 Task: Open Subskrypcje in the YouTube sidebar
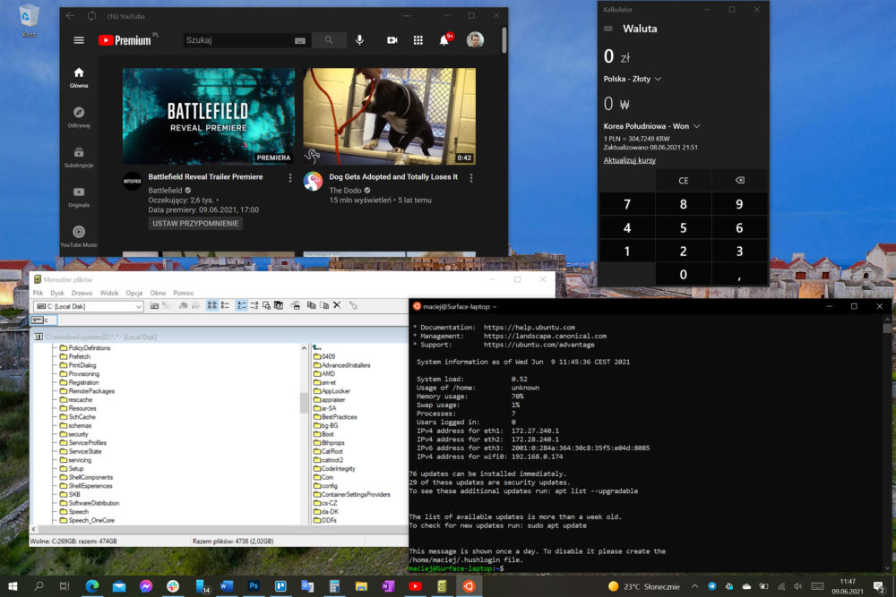click(79, 157)
